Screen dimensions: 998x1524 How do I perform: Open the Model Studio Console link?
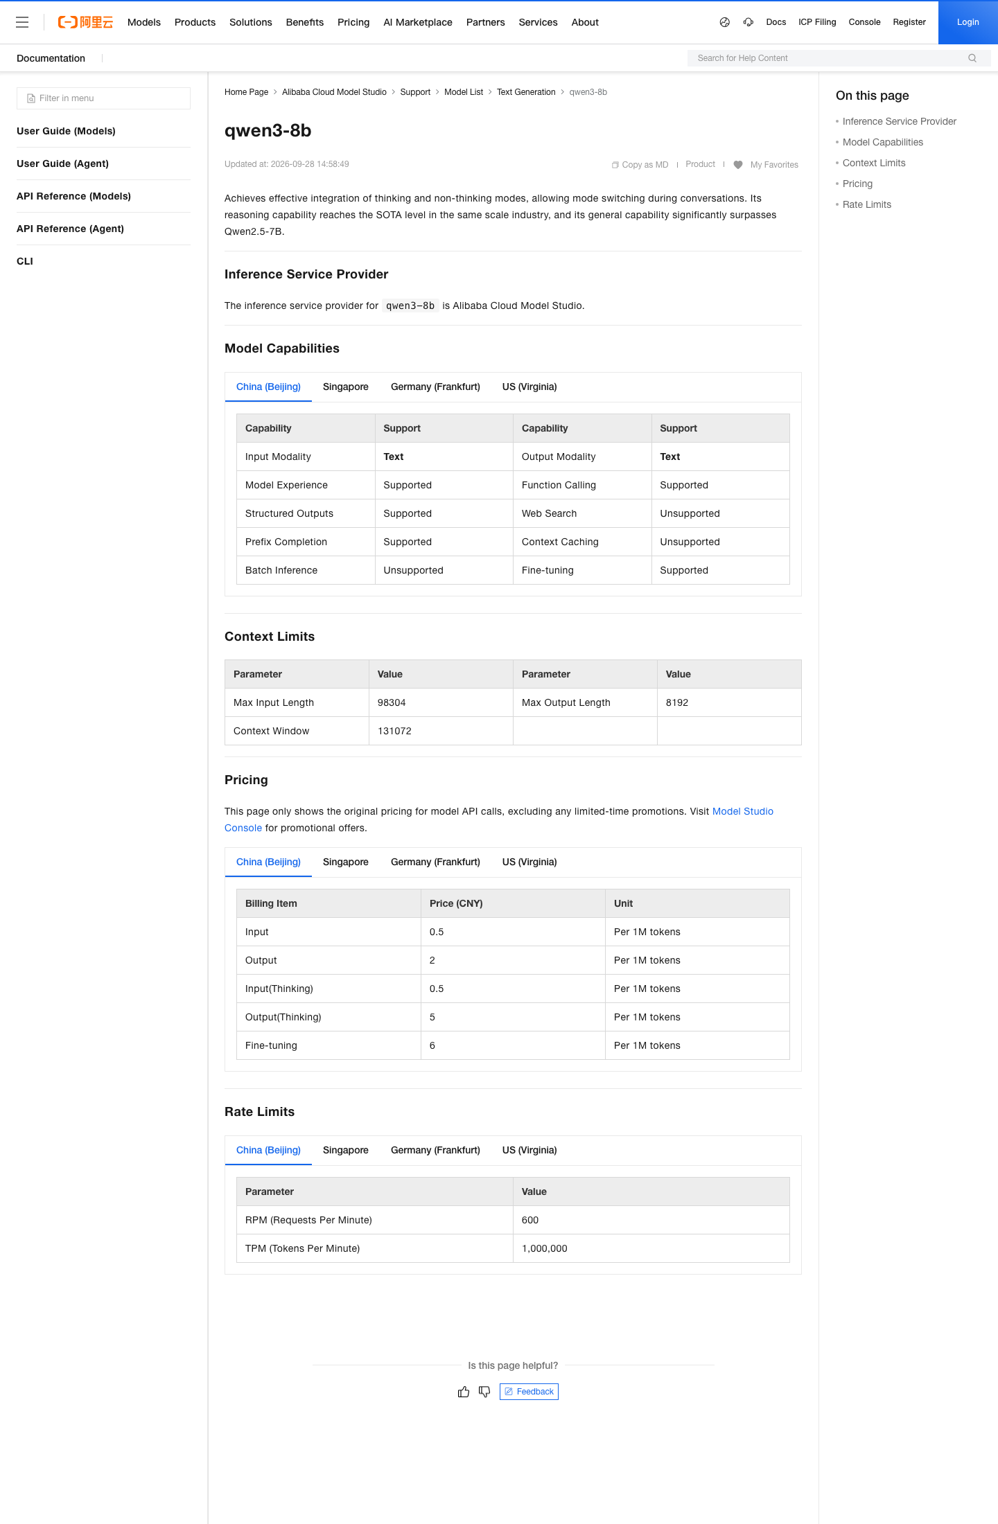(499, 819)
